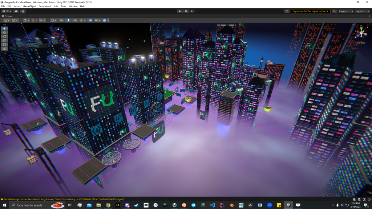Toggle scene lighting bulb button
Image resolution: width=372 pixels, height=209 pixels.
click(68, 20)
